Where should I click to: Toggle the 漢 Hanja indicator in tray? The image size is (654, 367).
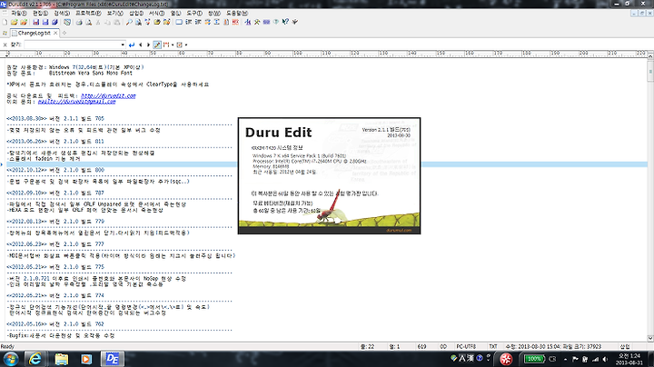pos(471,358)
